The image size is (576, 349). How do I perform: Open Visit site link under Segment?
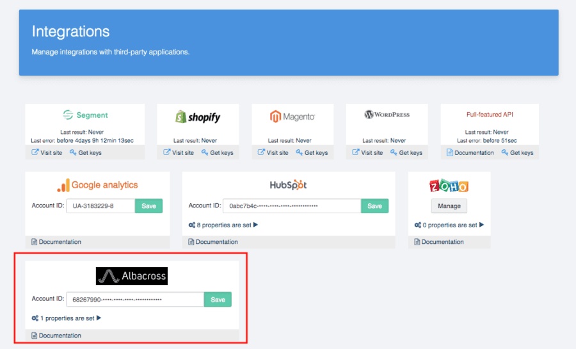49,153
